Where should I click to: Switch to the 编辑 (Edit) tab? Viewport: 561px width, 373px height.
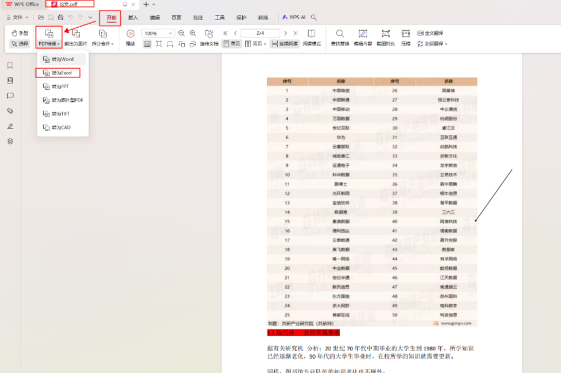click(155, 18)
